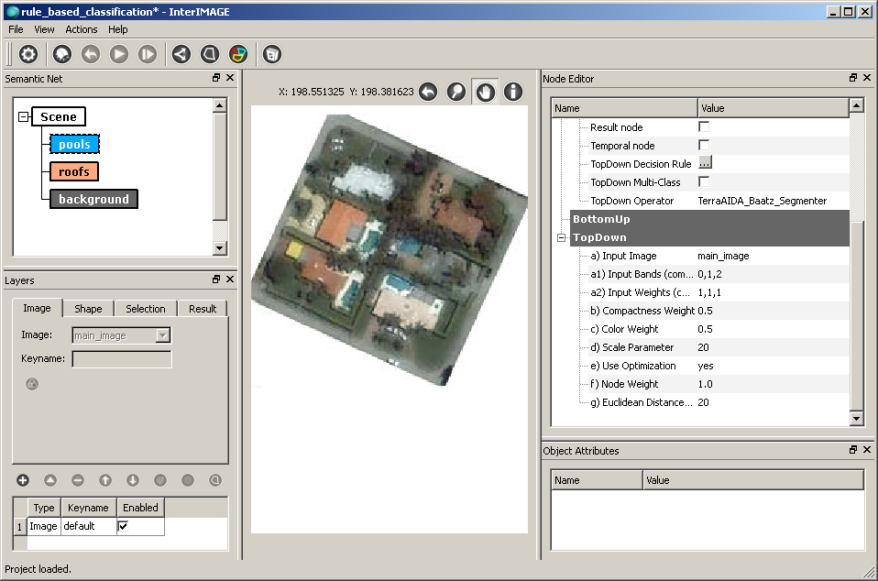
Task: Click the info tool icon above image
Action: [x=512, y=92]
